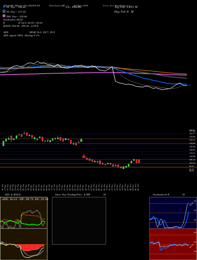Select the 'MACD: 104.05, 108.58, -4.53 D' line

[x=21, y=26]
